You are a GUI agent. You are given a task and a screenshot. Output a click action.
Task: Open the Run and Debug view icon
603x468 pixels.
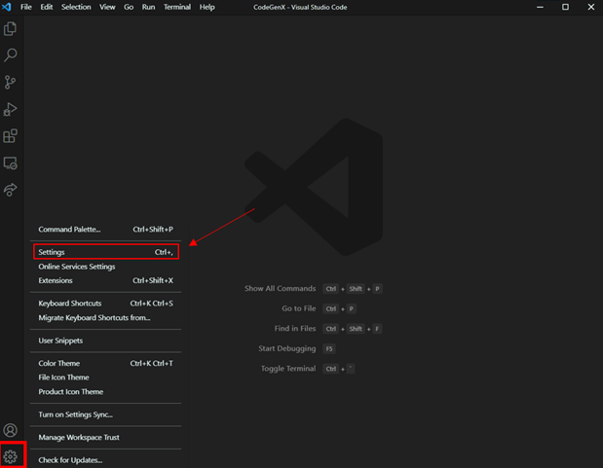pyautogui.click(x=11, y=109)
